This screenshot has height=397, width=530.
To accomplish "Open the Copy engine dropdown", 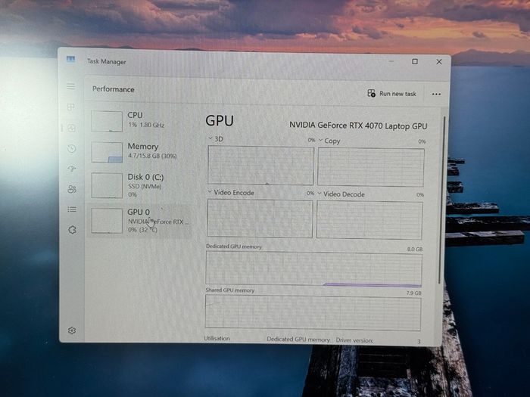I will (320, 140).
